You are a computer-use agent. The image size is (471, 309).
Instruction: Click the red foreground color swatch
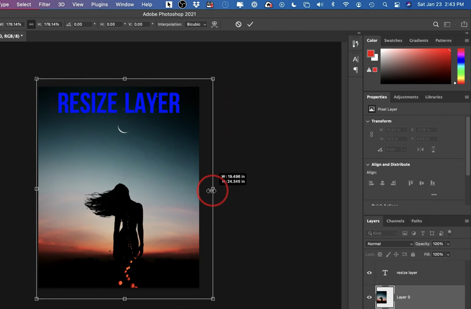pos(370,53)
